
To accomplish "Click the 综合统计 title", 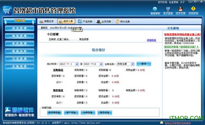I will pos(98,50).
